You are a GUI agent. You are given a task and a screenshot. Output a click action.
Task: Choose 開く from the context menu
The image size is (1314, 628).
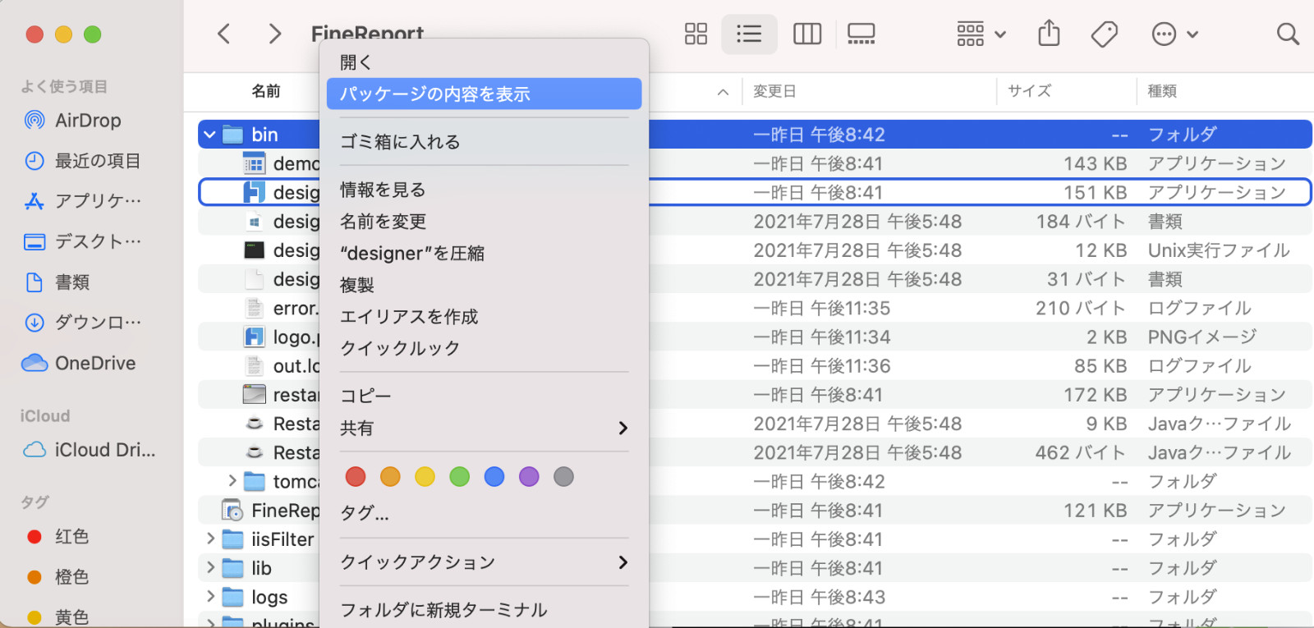[x=484, y=62]
